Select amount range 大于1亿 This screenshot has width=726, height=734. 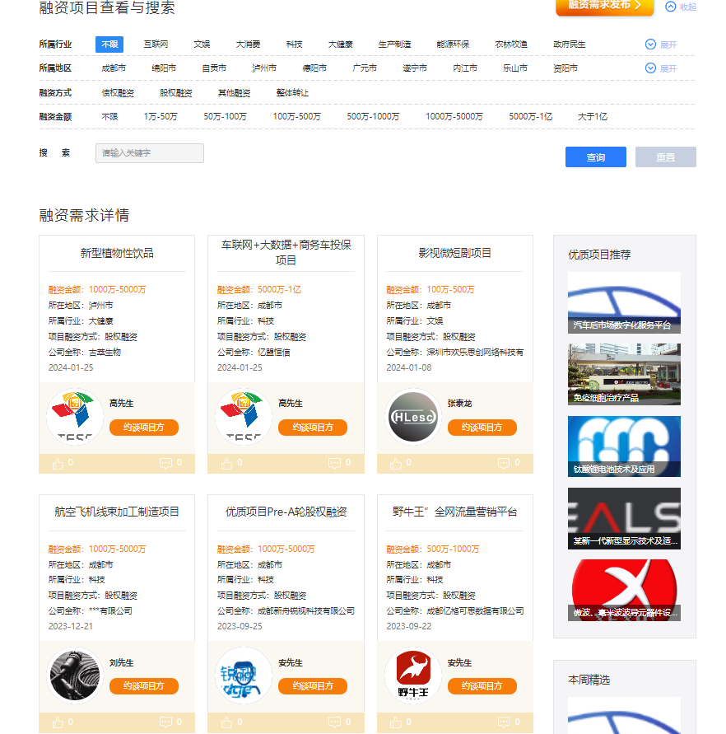coord(593,116)
